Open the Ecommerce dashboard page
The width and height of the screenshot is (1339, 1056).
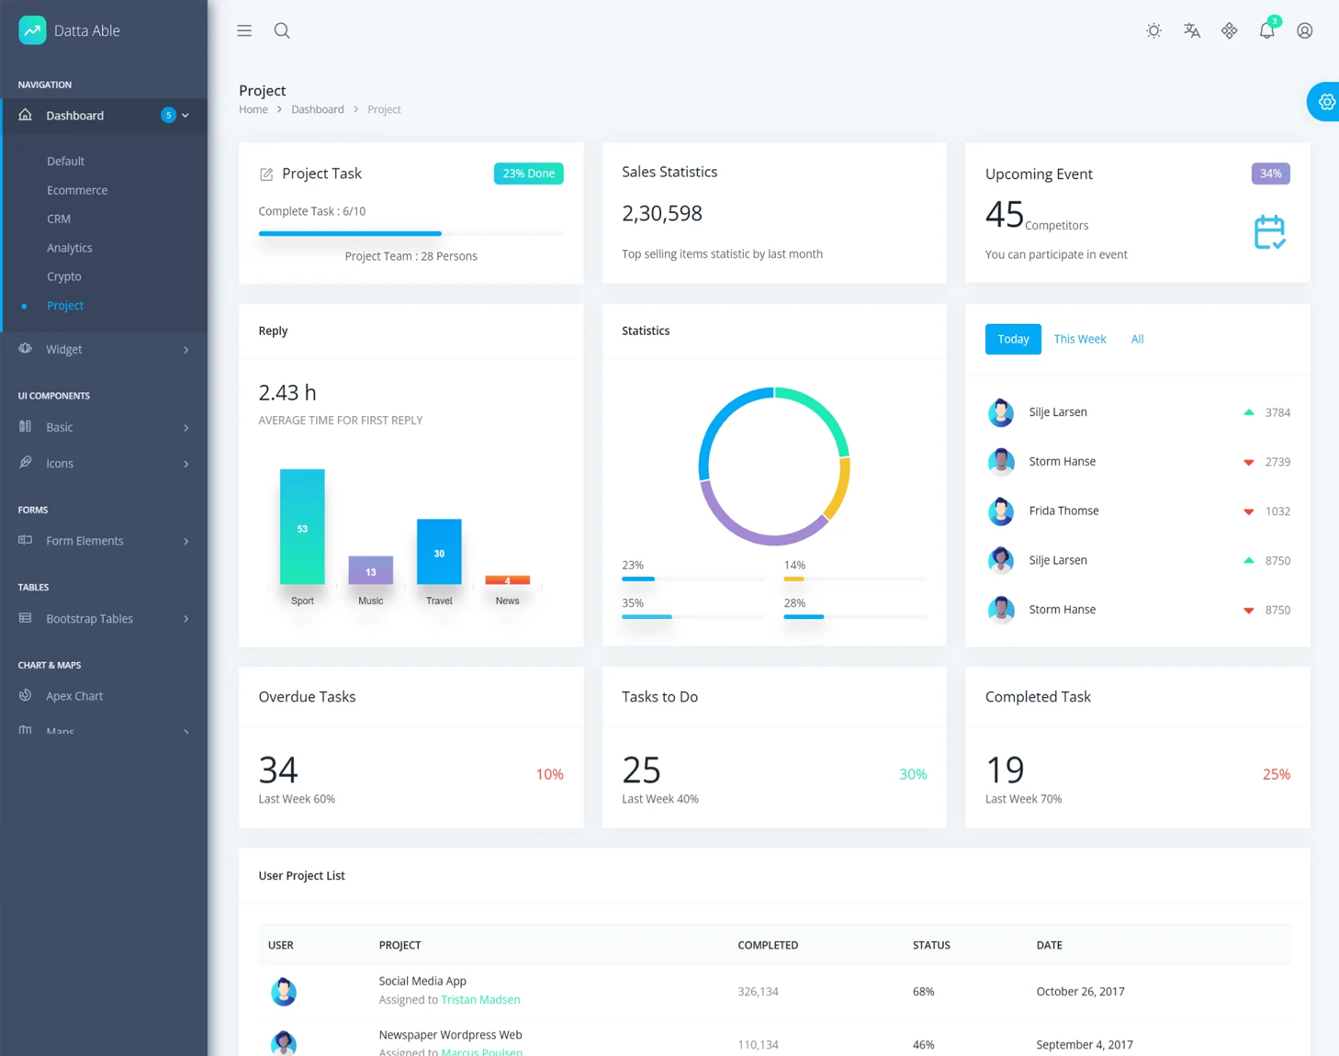[77, 190]
